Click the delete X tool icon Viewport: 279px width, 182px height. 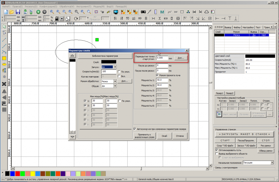4,84
